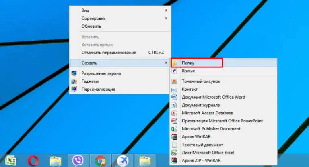Choose Презентация Microsoft Office PowerPoint
Image resolution: width=309 pixels, height=167 pixels.
tap(224, 121)
